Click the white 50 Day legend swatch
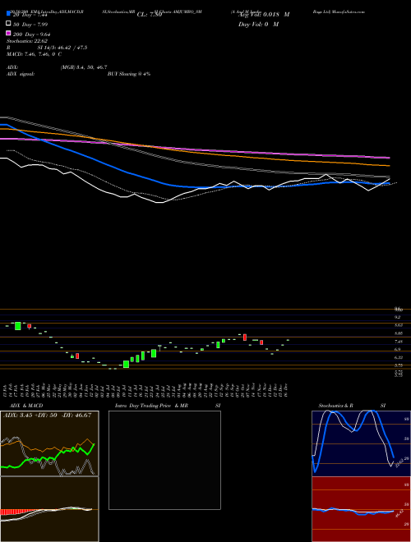The width and height of the screenshot is (411, 542). (8, 24)
